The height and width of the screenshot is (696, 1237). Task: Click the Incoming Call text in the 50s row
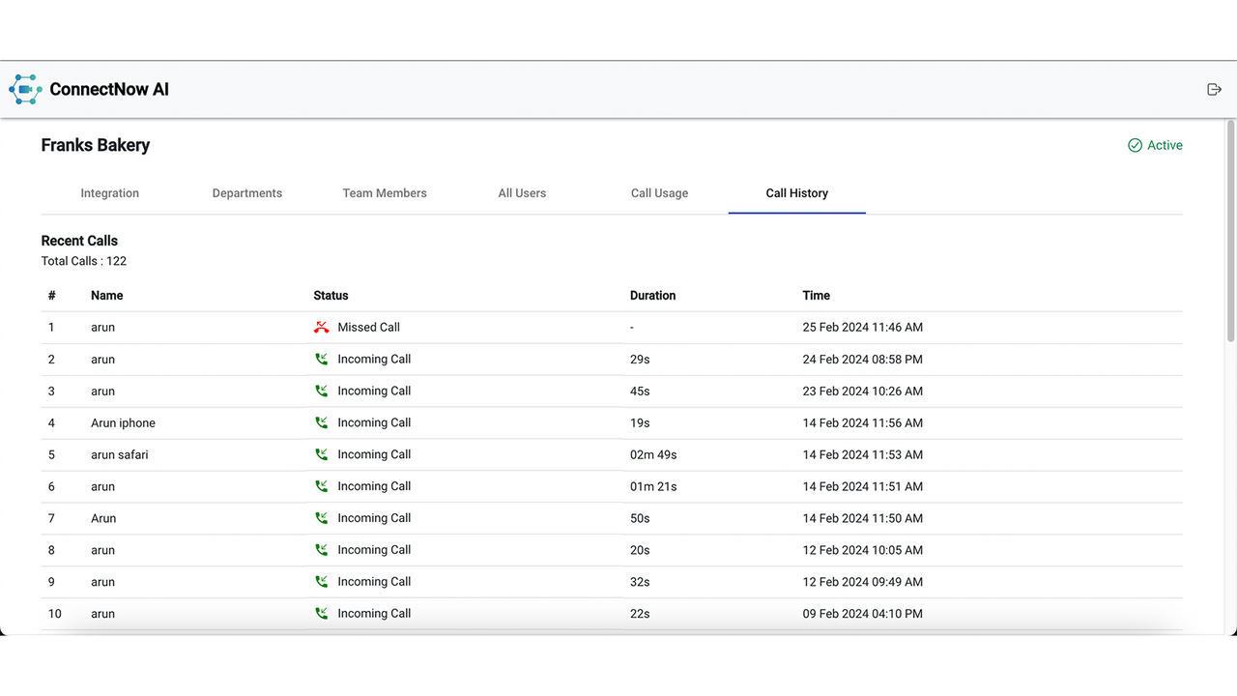pyautogui.click(x=374, y=518)
